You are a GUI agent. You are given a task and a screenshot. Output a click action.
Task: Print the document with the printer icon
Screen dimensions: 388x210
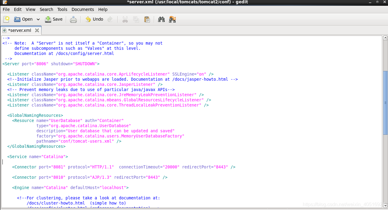[x=73, y=19]
